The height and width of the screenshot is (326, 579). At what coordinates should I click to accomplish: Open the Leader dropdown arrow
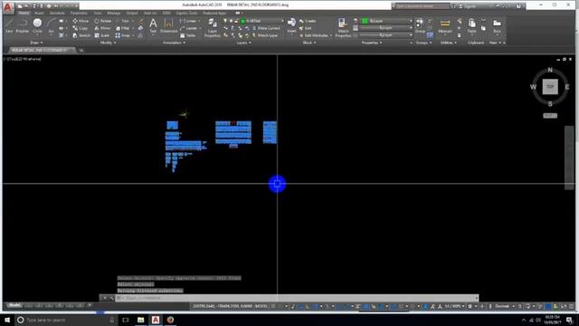(200, 28)
